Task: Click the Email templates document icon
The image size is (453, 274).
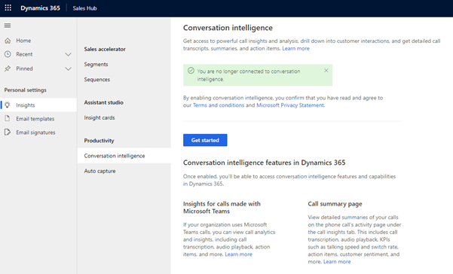Action: pyautogui.click(x=8, y=118)
